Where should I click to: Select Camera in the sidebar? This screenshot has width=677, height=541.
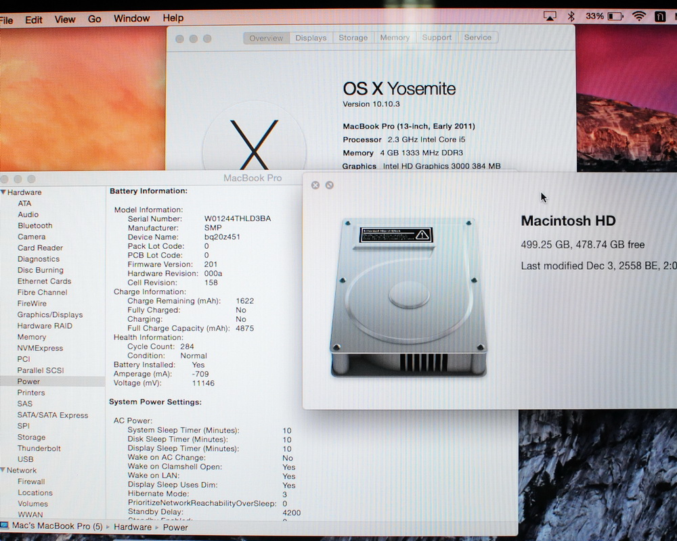(32, 237)
